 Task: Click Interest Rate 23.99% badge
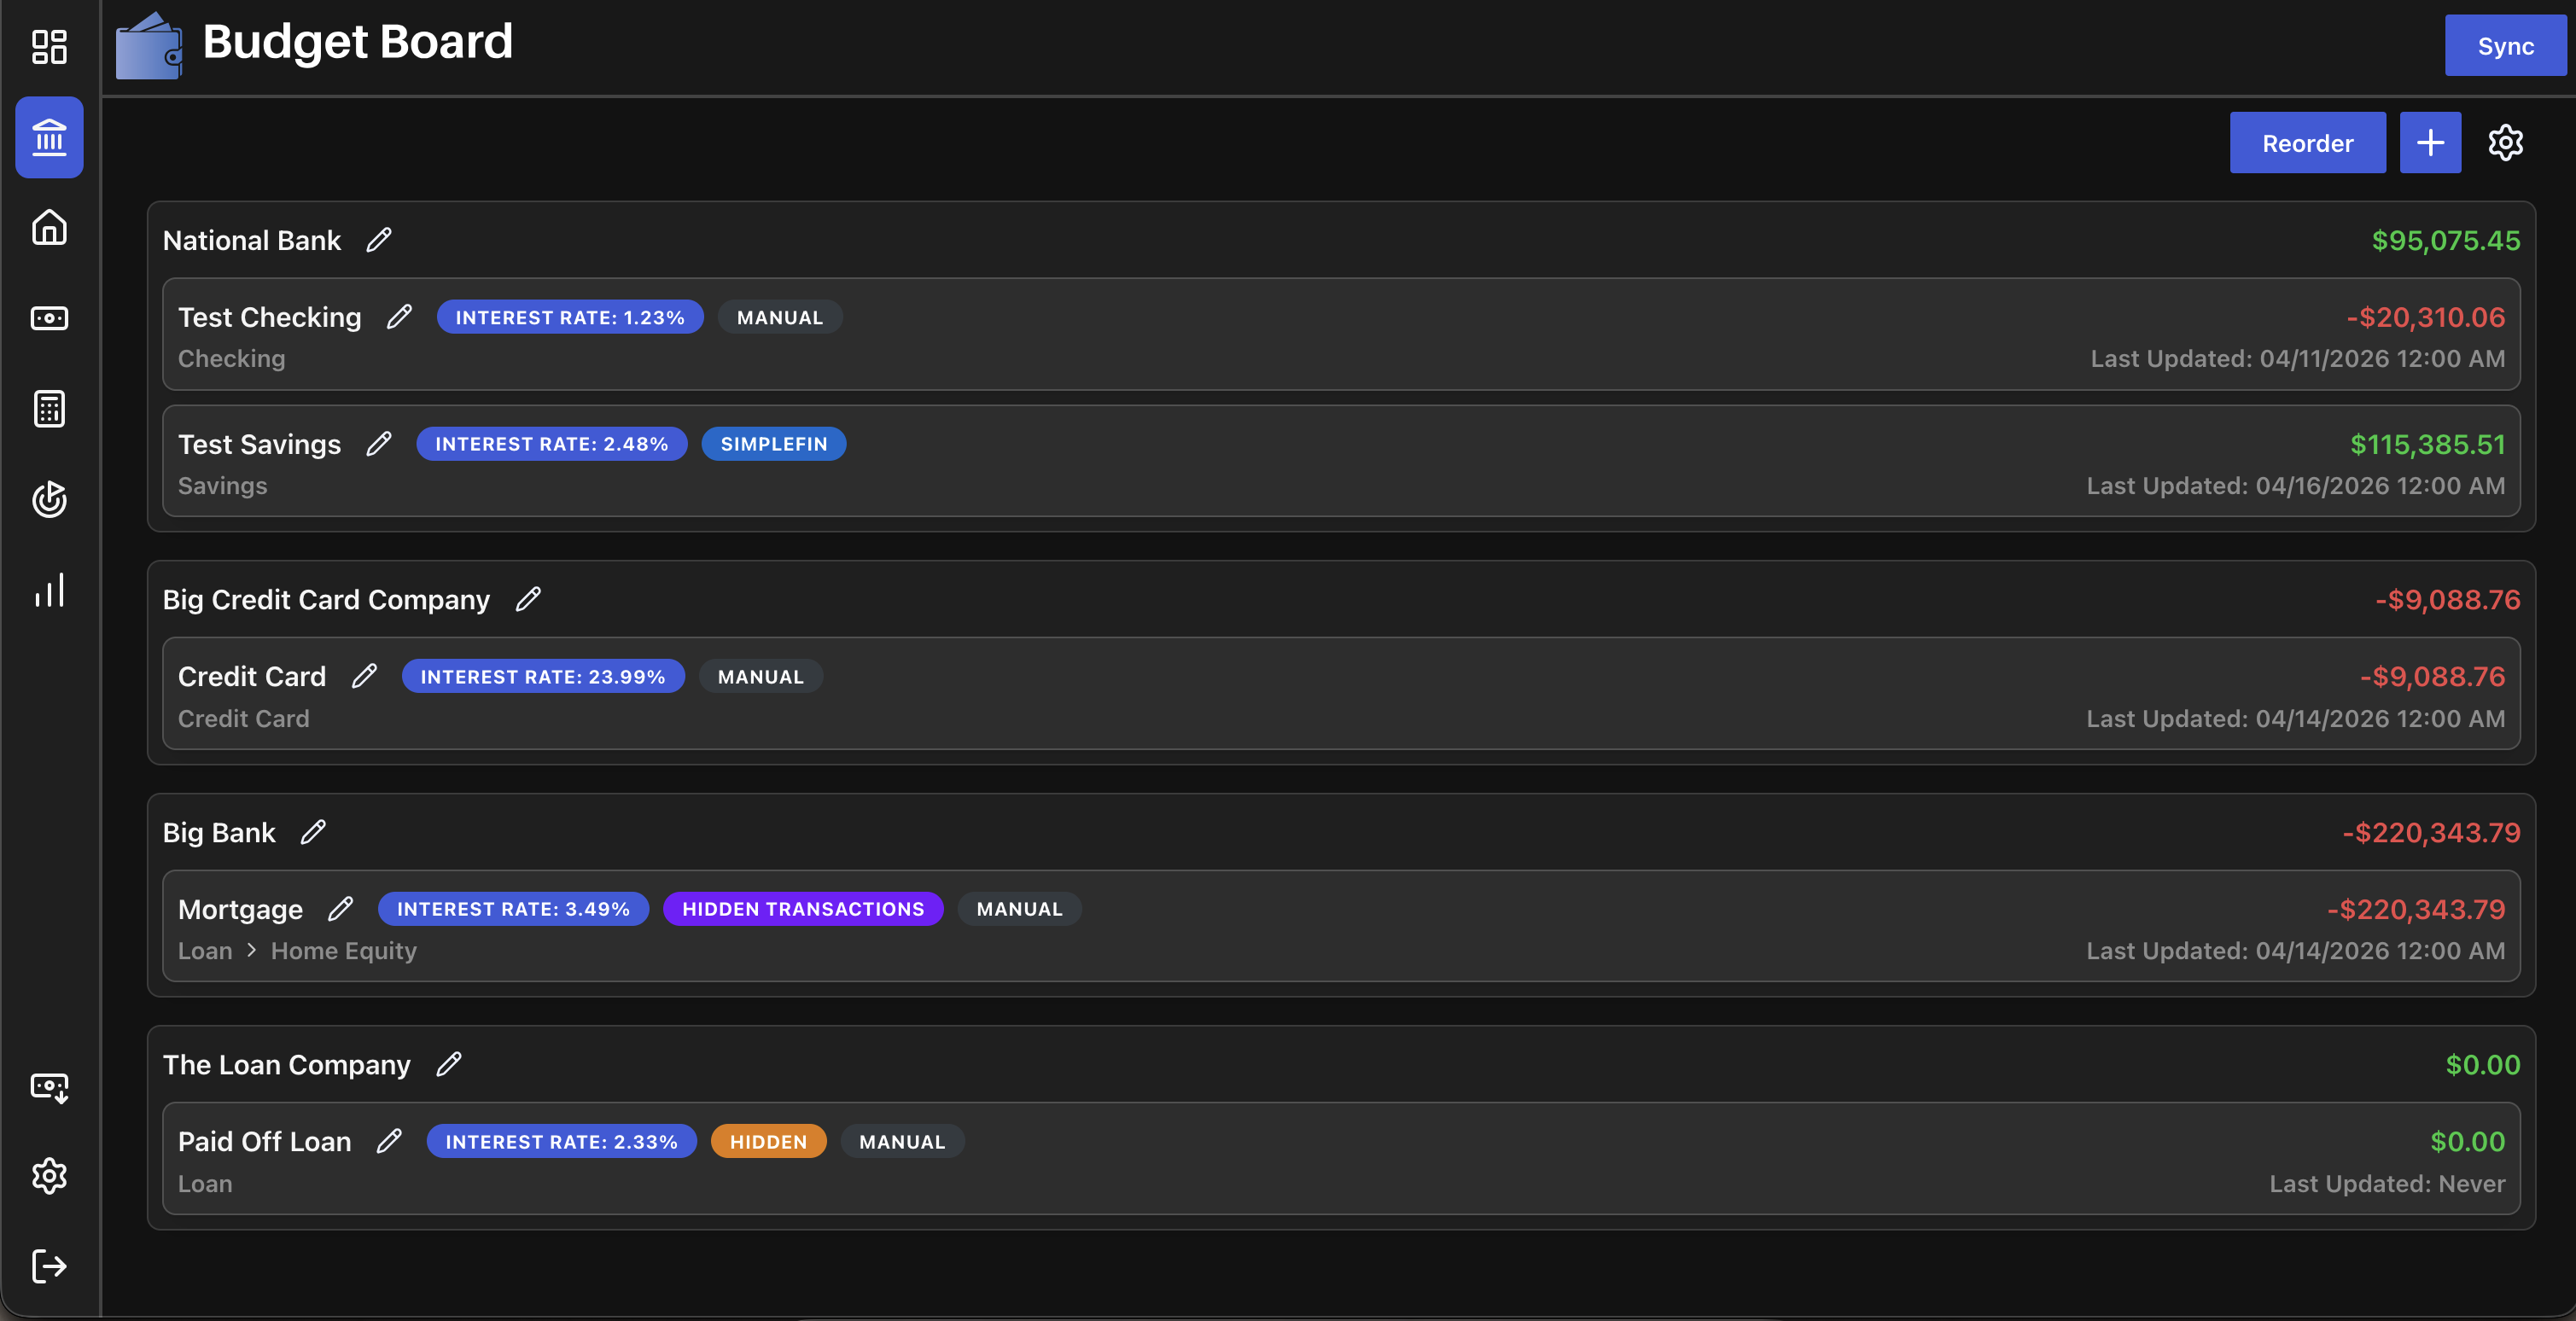click(543, 676)
